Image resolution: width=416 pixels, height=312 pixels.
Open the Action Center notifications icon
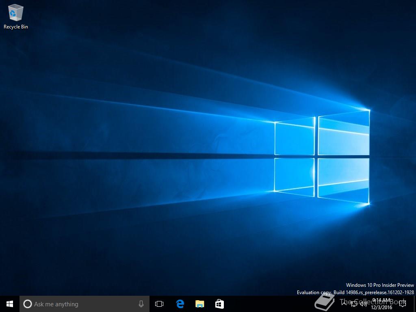(403, 304)
